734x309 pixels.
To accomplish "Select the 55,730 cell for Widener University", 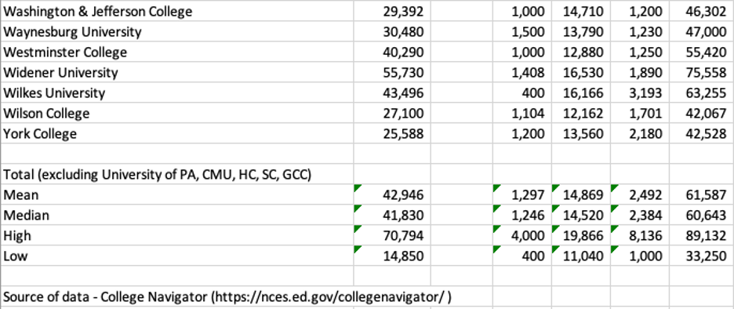I will pos(392,73).
